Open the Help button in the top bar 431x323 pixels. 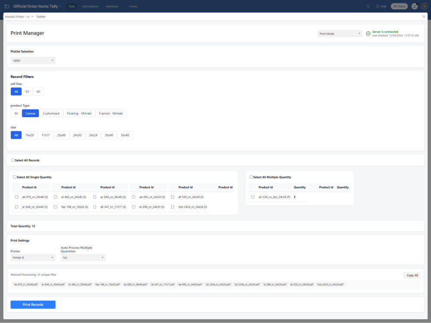tap(381, 6)
